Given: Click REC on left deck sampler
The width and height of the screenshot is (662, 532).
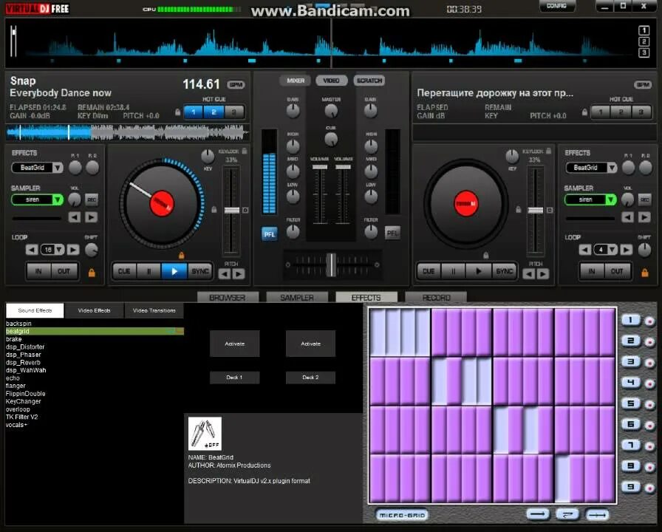Looking at the screenshot, I should pos(91,199).
